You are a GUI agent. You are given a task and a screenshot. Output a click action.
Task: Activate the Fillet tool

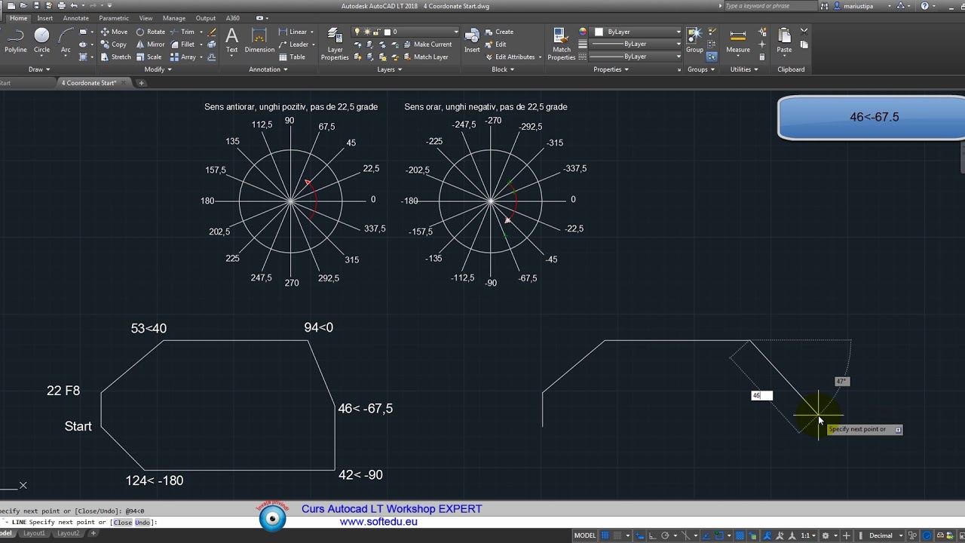pyautogui.click(x=182, y=44)
